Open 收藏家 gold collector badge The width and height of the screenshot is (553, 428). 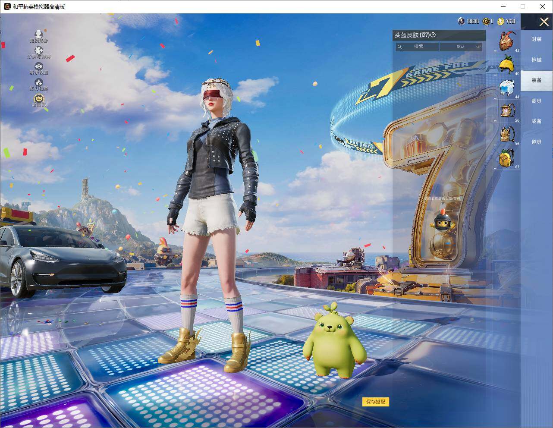pos(39,99)
